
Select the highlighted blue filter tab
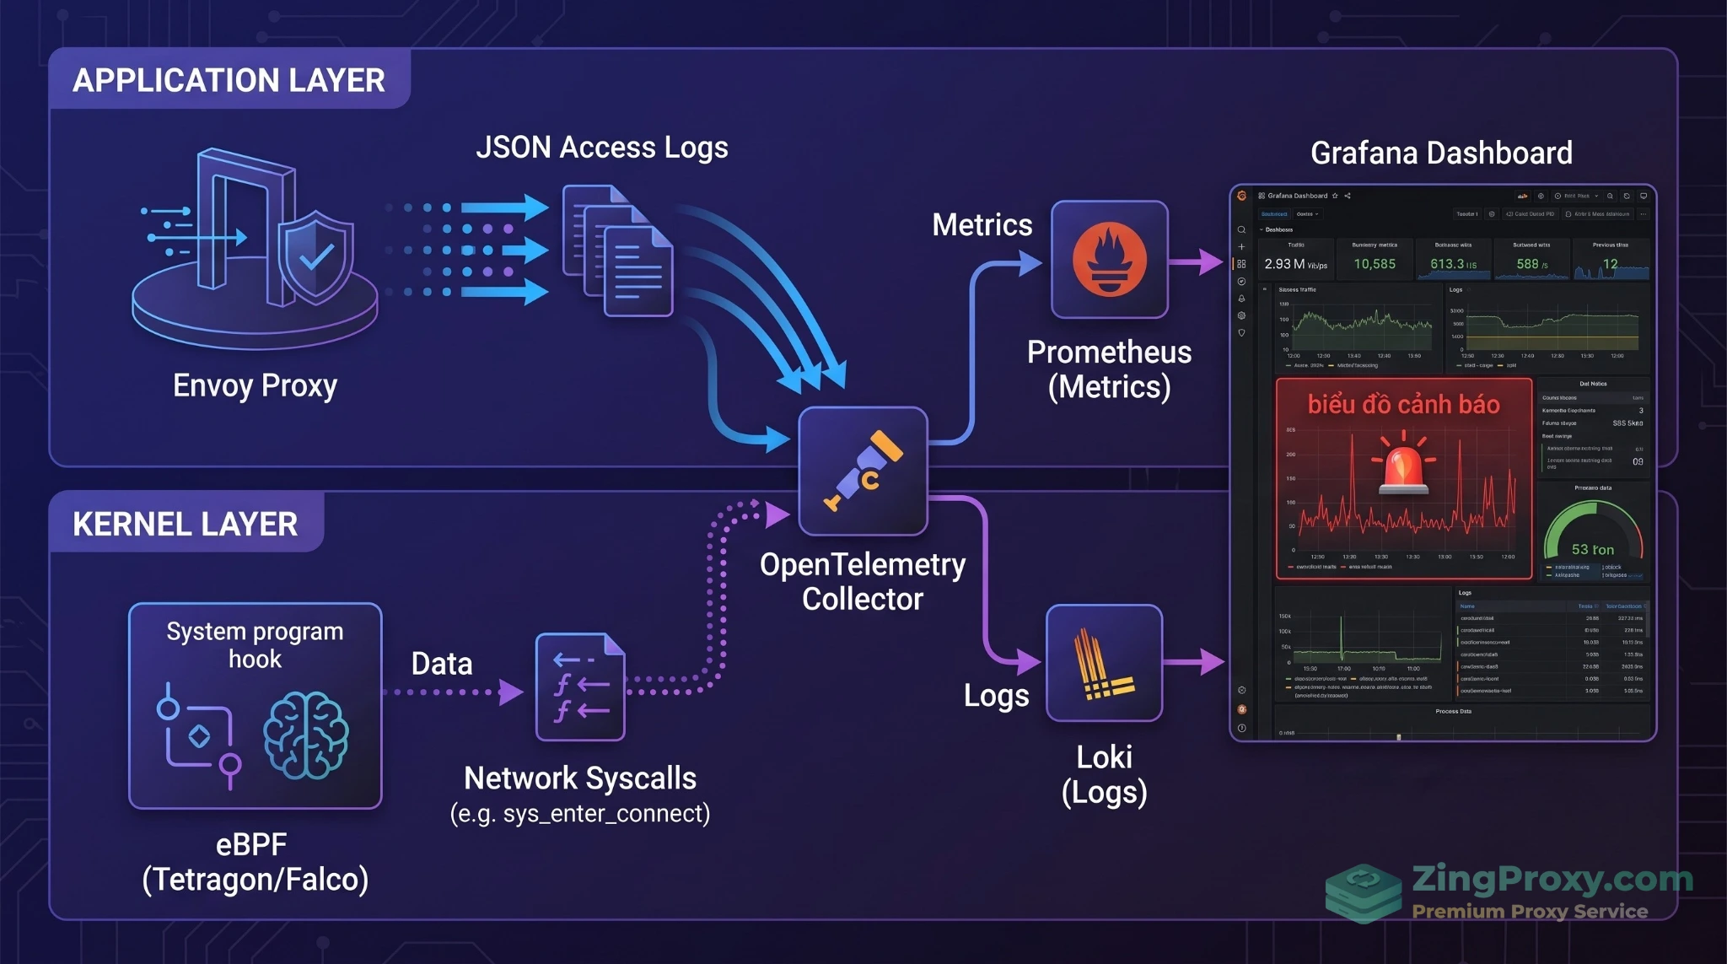[1274, 214]
